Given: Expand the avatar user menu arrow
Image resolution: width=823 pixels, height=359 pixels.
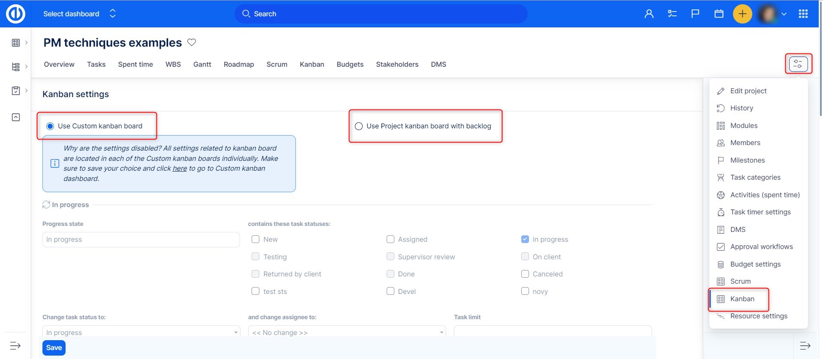Looking at the screenshot, I should point(784,14).
